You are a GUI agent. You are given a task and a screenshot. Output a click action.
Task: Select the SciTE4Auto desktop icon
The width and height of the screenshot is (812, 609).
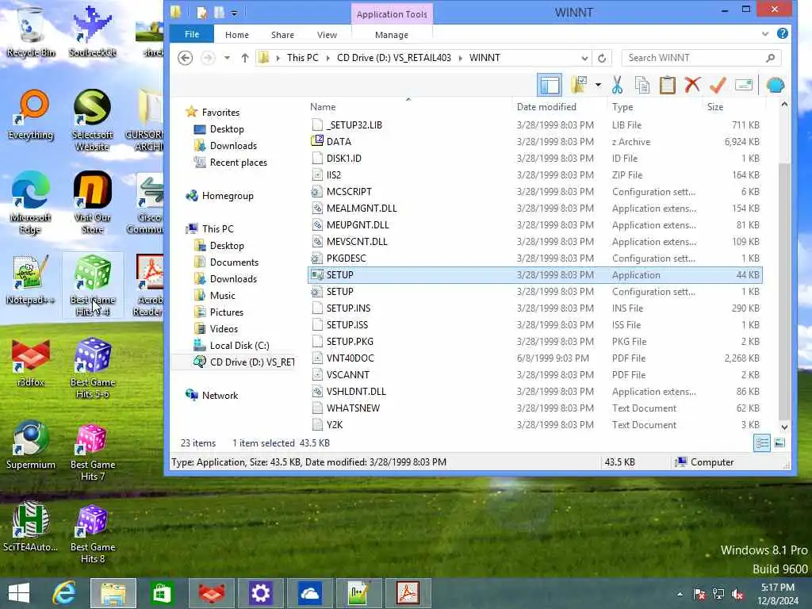point(31,527)
